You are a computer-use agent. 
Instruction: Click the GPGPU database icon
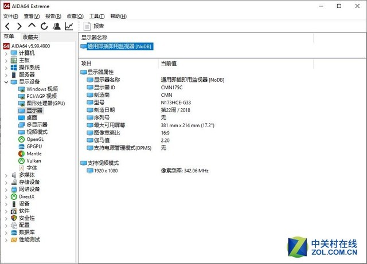pos(21,147)
